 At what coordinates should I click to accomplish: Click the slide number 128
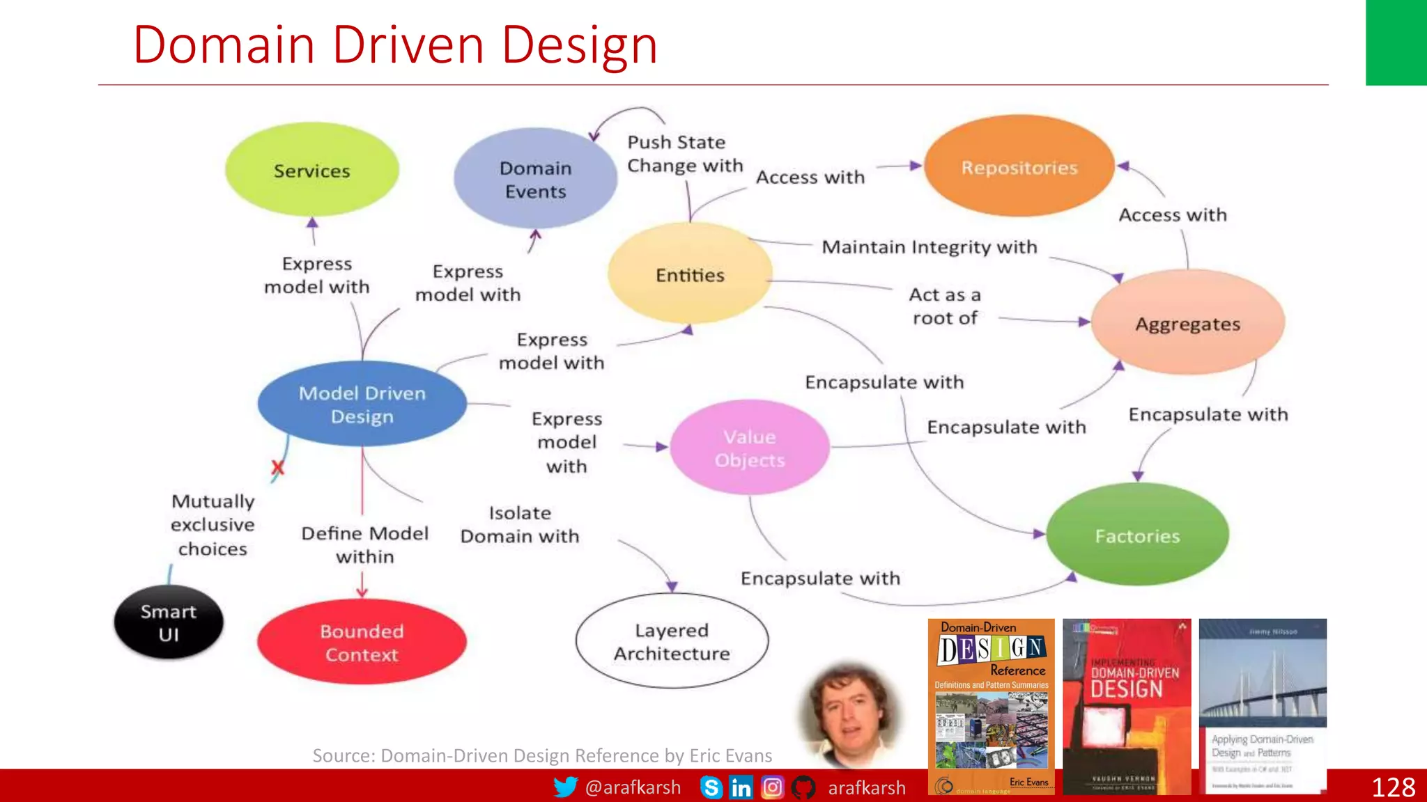[1393, 787]
